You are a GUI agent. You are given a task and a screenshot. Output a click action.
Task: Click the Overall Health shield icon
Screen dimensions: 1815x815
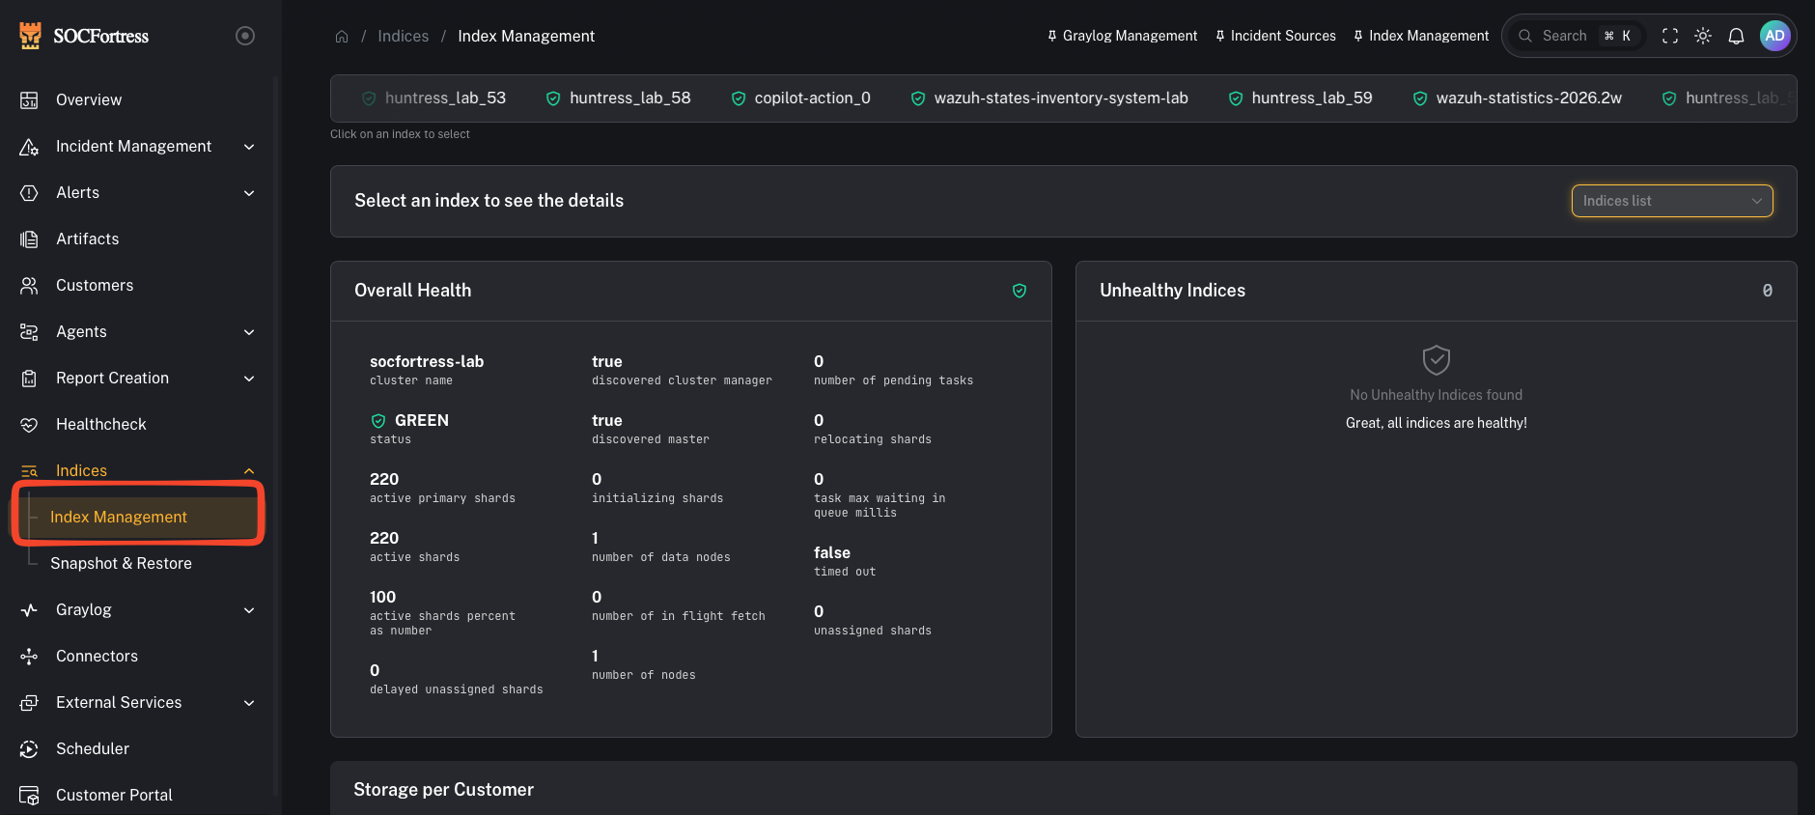pyautogui.click(x=1019, y=291)
